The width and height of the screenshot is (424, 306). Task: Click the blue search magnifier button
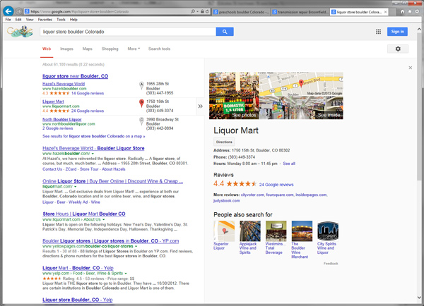pyautogui.click(x=224, y=32)
